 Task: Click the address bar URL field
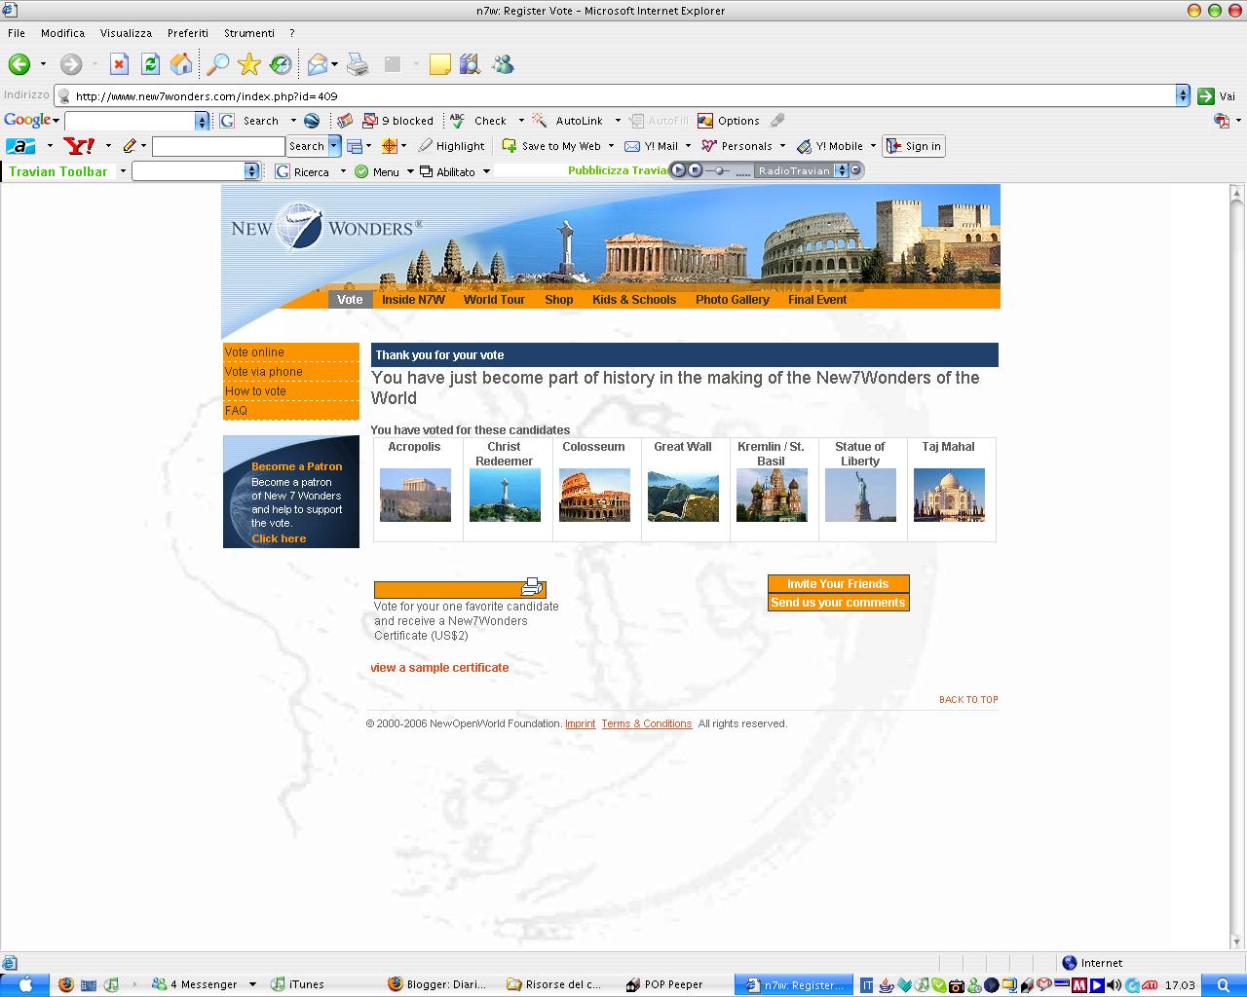[617, 95]
